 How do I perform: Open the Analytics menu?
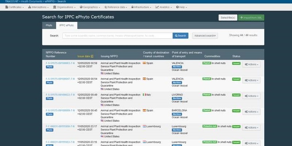[164, 7]
